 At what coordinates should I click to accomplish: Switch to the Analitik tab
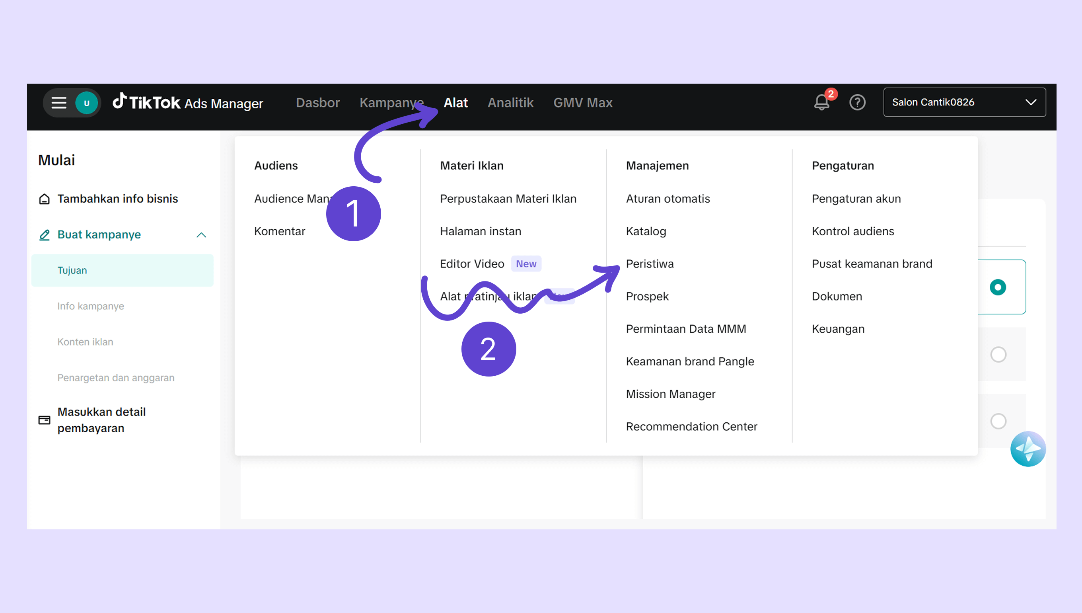510,103
